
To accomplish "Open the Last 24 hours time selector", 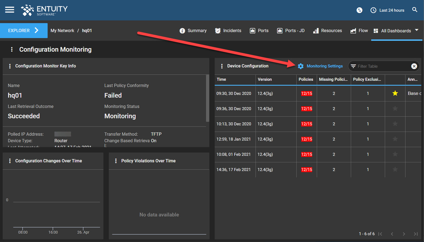I will (388, 10).
